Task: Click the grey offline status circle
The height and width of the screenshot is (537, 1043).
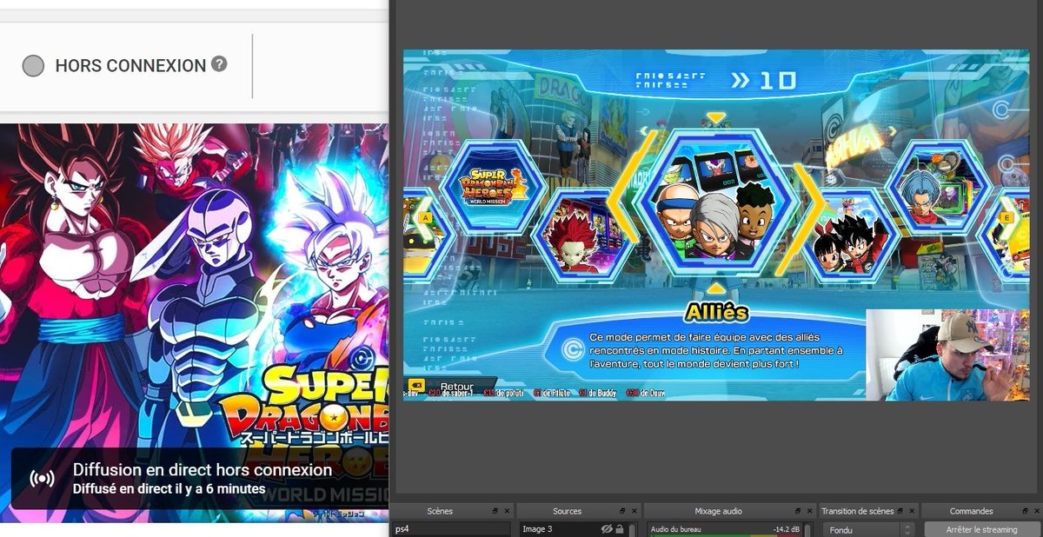Action: point(33,66)
